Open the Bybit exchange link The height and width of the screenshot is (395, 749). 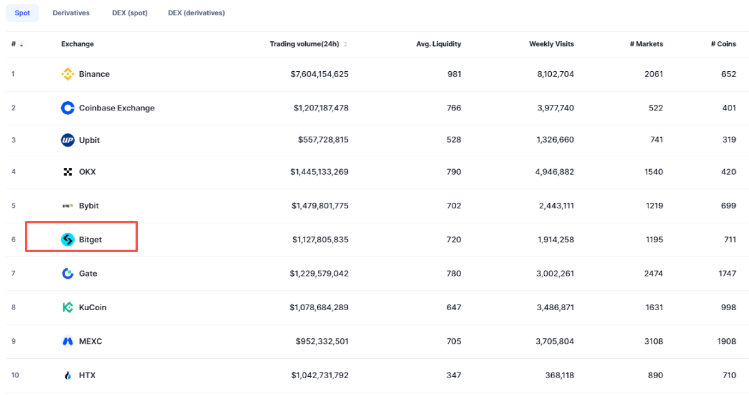click(x=89, y=206)
